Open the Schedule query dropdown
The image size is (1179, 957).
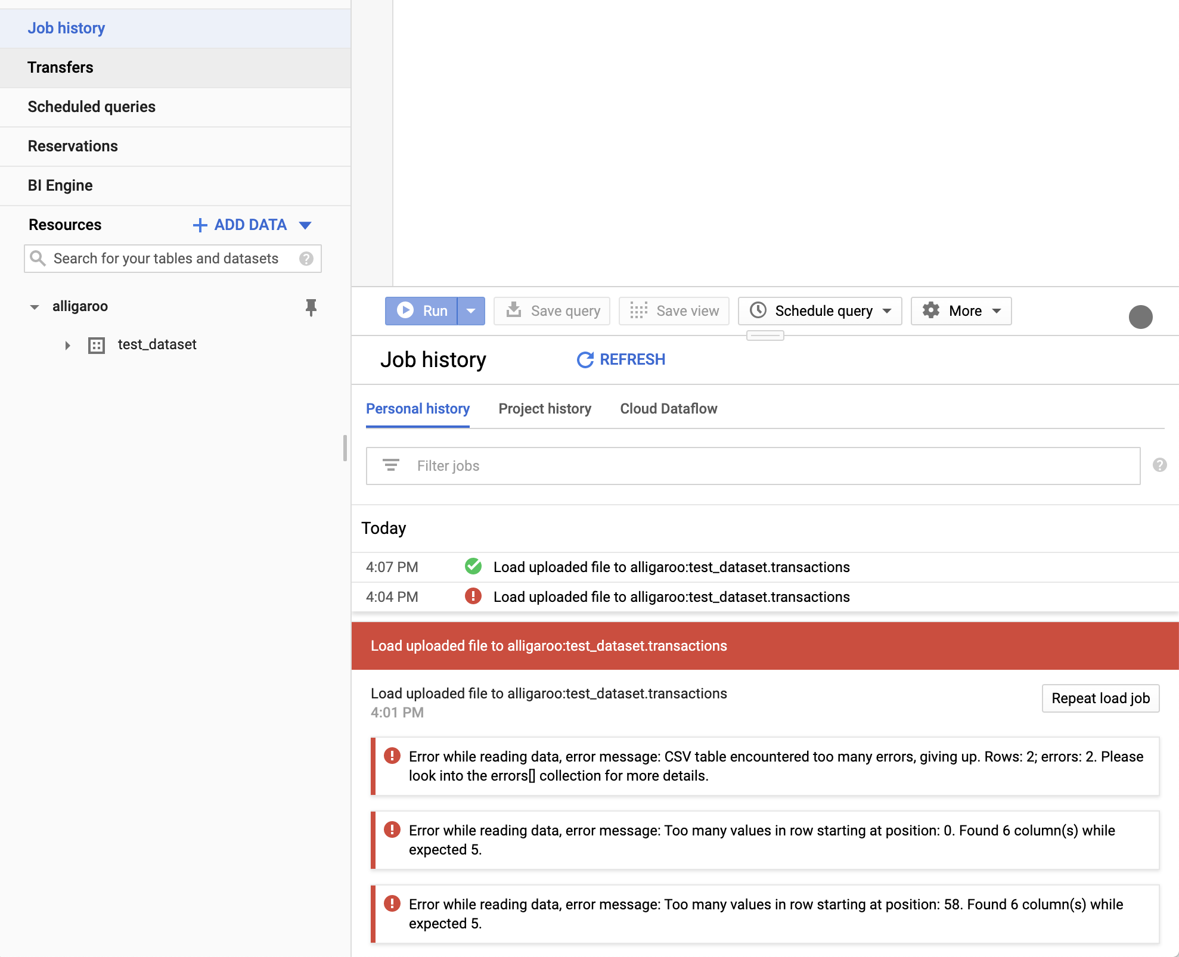click(x=820, y=311)
